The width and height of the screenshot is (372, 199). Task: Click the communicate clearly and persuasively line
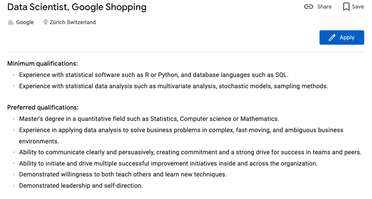pyautogui.click(x=190, y=152)
